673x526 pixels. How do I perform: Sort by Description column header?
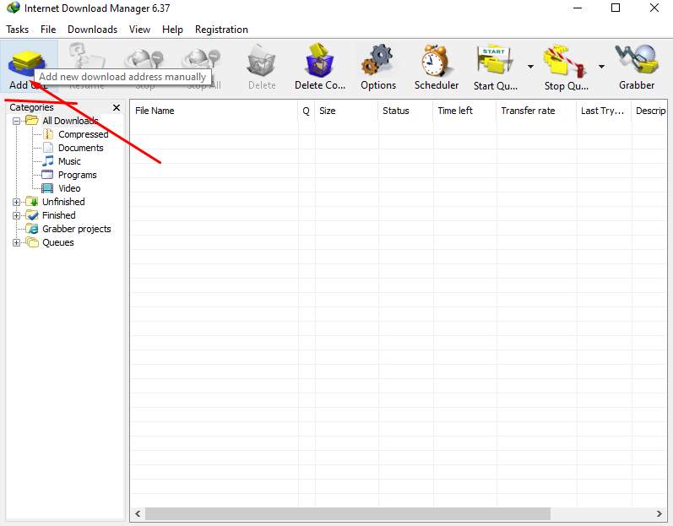[649, 111]
